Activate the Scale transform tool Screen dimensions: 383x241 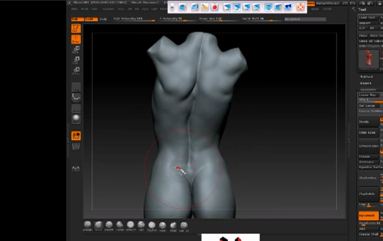coord(76,60)
